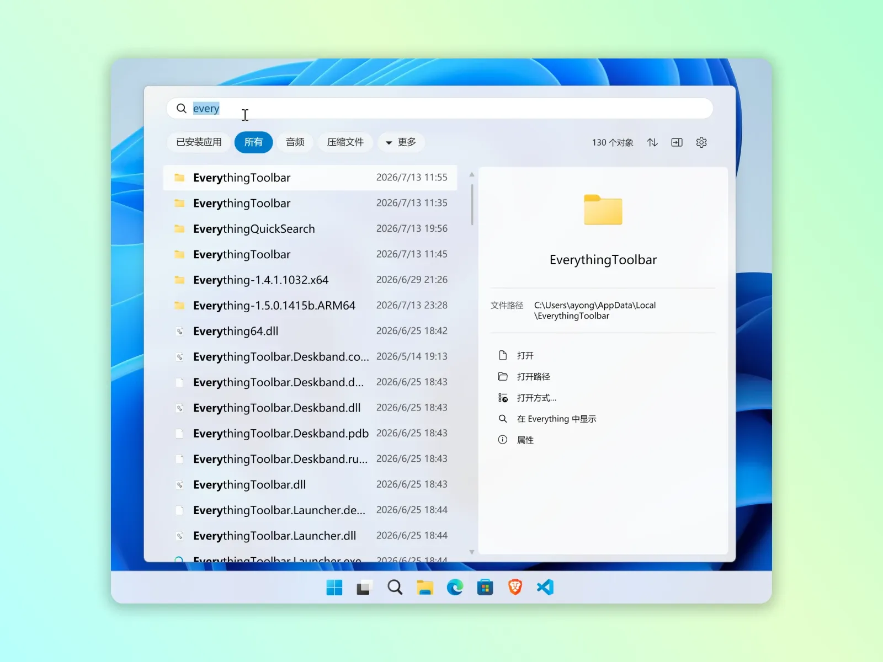Click the 130 个对象 count label
The width and height of the screenshot is (883, 662).
pos(613,142)
